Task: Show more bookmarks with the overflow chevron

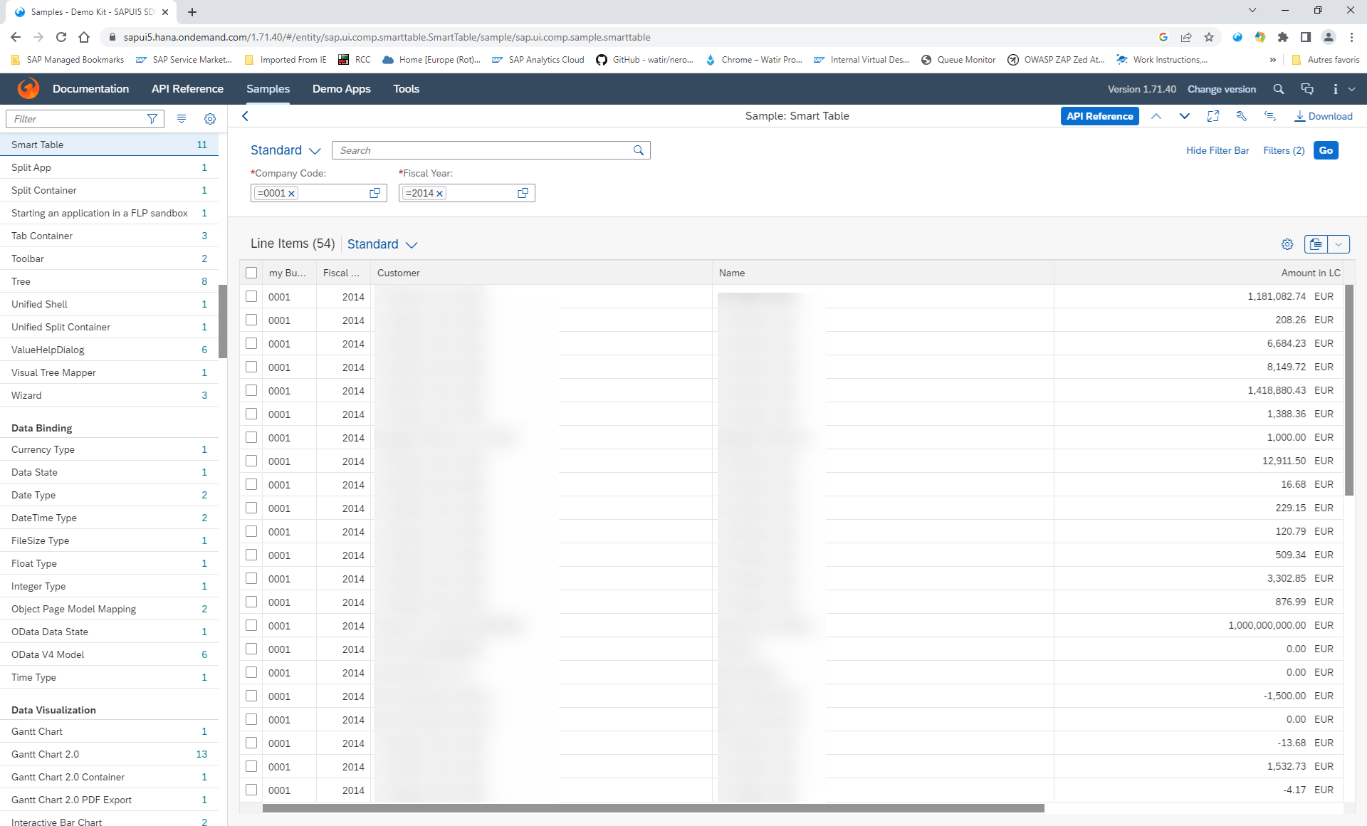Action: coord(1273,60)
